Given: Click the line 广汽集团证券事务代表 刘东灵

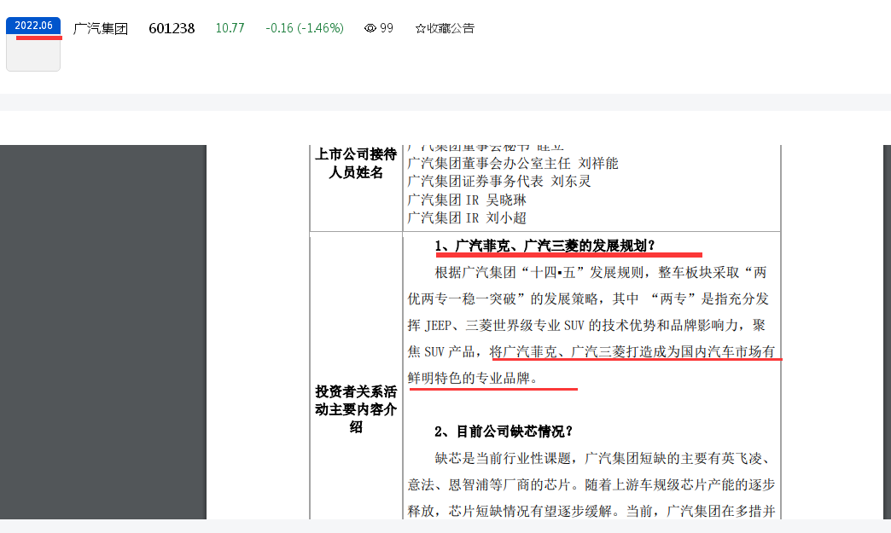Looking at the screenshot, I should (499, 182).
